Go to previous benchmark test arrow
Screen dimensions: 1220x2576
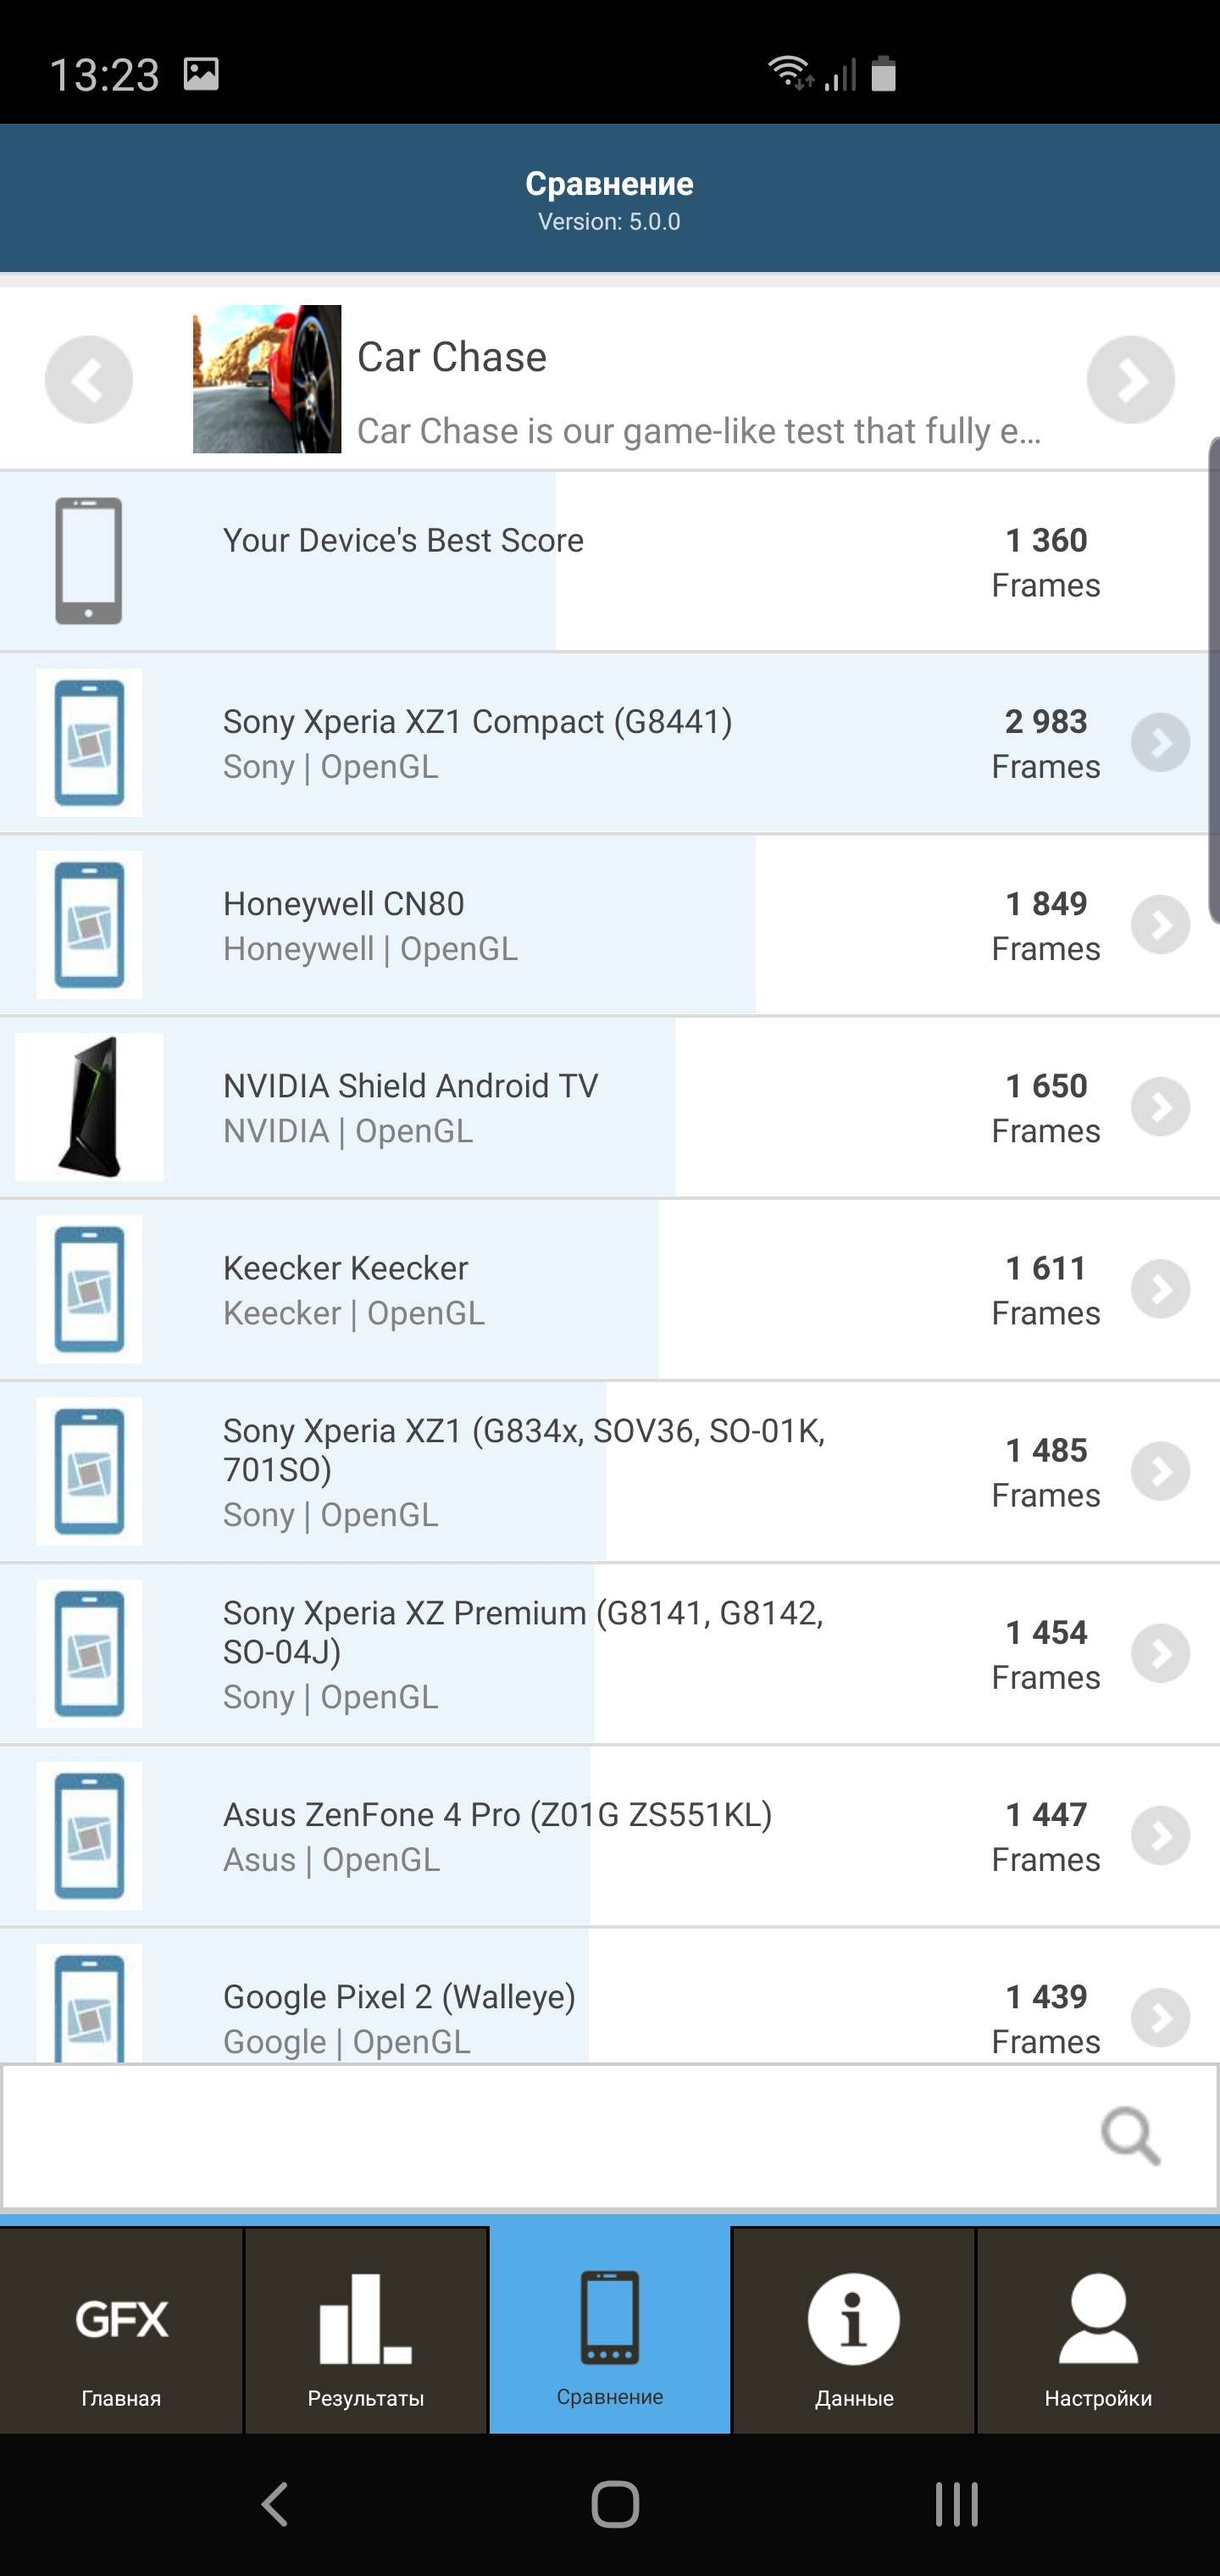89,380
